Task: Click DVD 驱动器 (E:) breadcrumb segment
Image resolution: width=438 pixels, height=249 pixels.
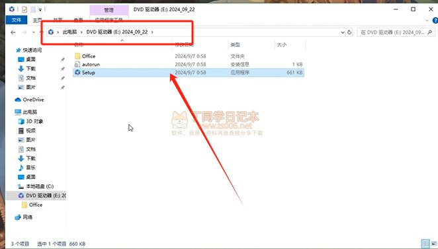Action: point(117,32)
